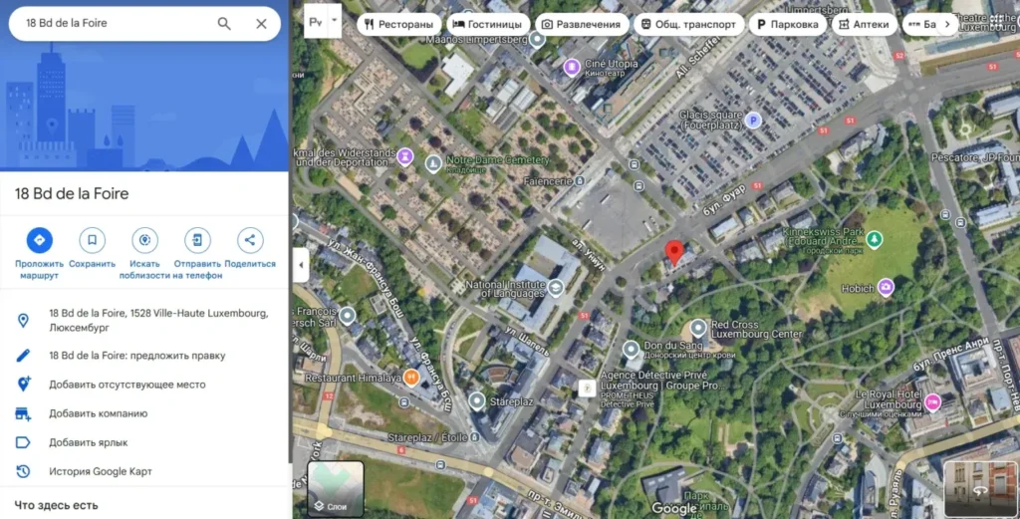
Task: Click the Сохранить bookmark icon
Action: (92, 240)
